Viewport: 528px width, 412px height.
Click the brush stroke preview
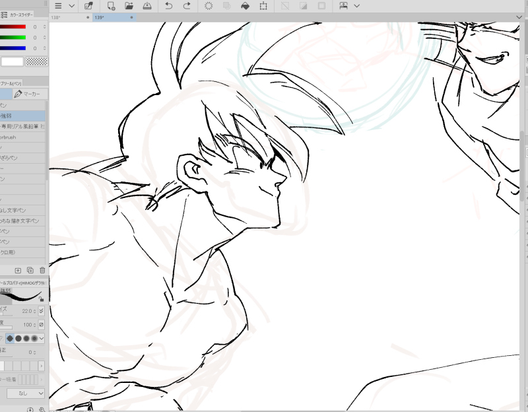coord(21,296)
